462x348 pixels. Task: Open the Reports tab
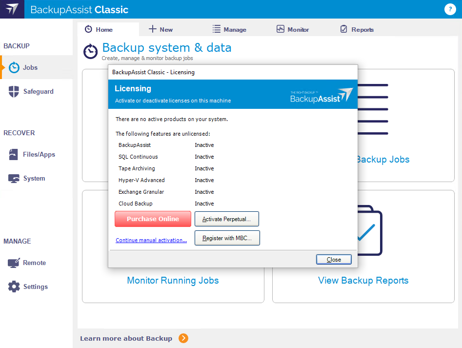coord(357,29)
